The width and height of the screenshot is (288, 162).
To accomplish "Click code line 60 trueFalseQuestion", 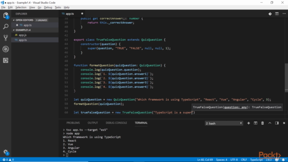I will pyautogui.click(x=134, y=112).
